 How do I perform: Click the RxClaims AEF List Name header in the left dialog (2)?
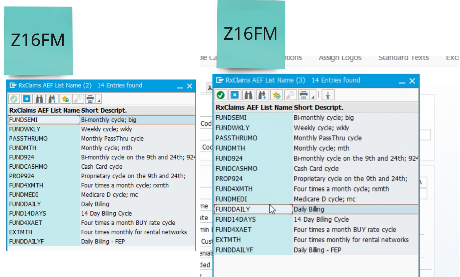[x=44, y=110]
